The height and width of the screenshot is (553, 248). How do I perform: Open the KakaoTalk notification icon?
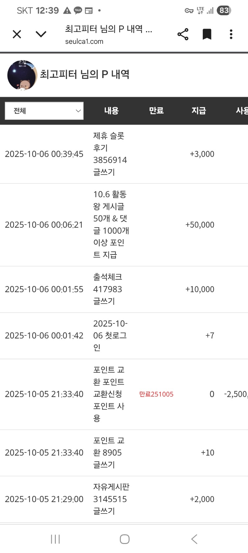(x=78, y=11)
